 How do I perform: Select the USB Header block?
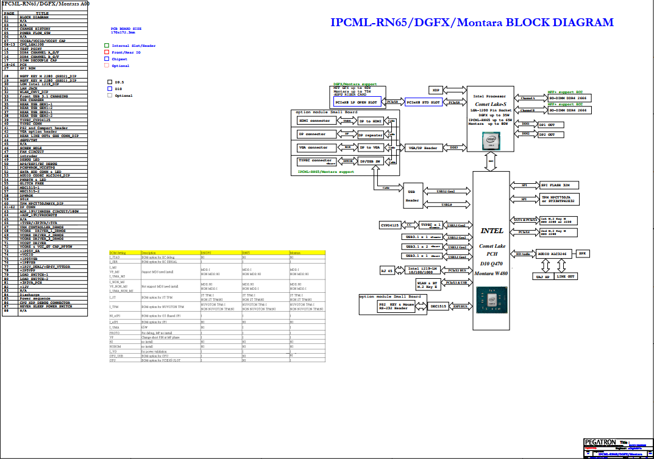412,196
